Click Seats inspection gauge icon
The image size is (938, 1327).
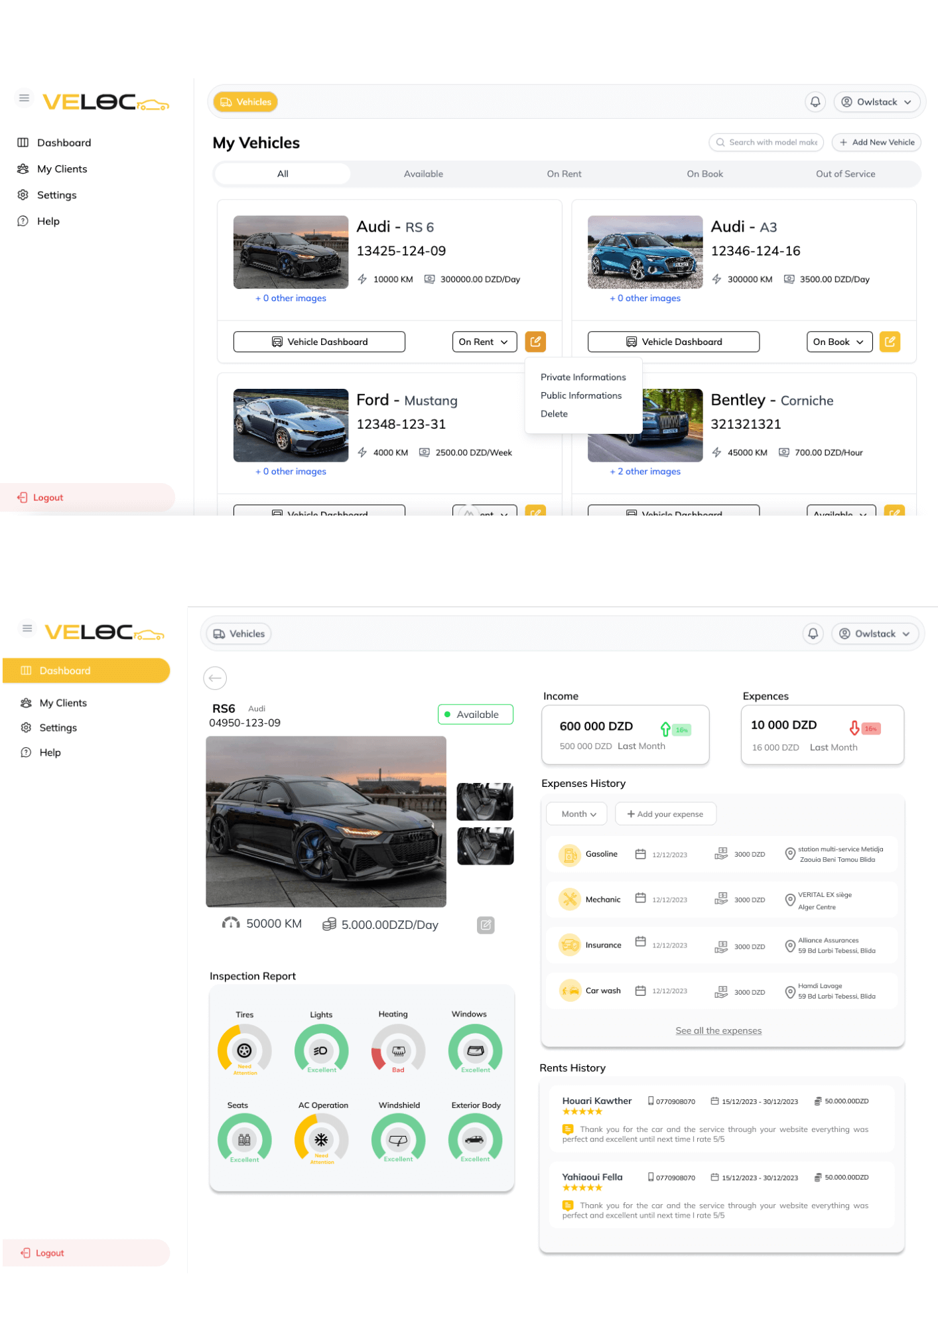point(244,1139)
